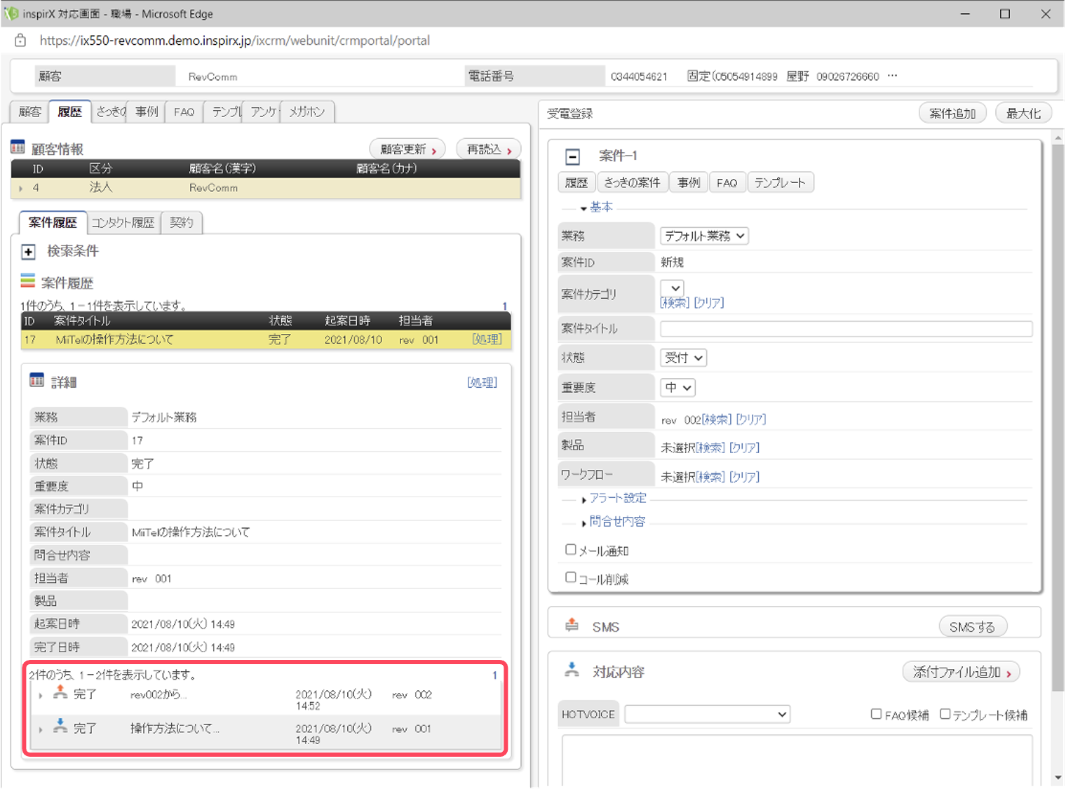Click the site lock icon in address bar
This screenshot has width=1066, height=789.
(x=20, y=40)
